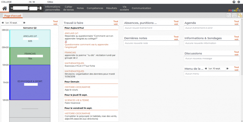Click the ANGLAIS LV1 timetable block

(30, 38)
